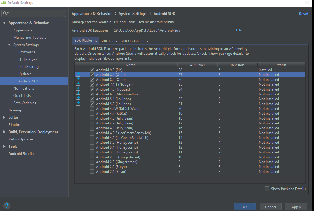Enable Show Package Details checkbox

pos(267,189)
